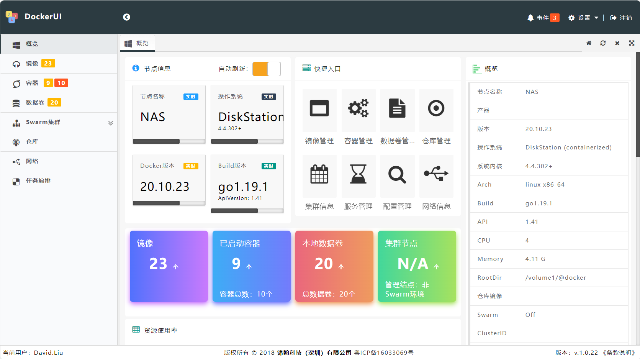Toggle fullscreen with the expand icon
Viewport: 640px width, 359px height.
coord(632,43)
